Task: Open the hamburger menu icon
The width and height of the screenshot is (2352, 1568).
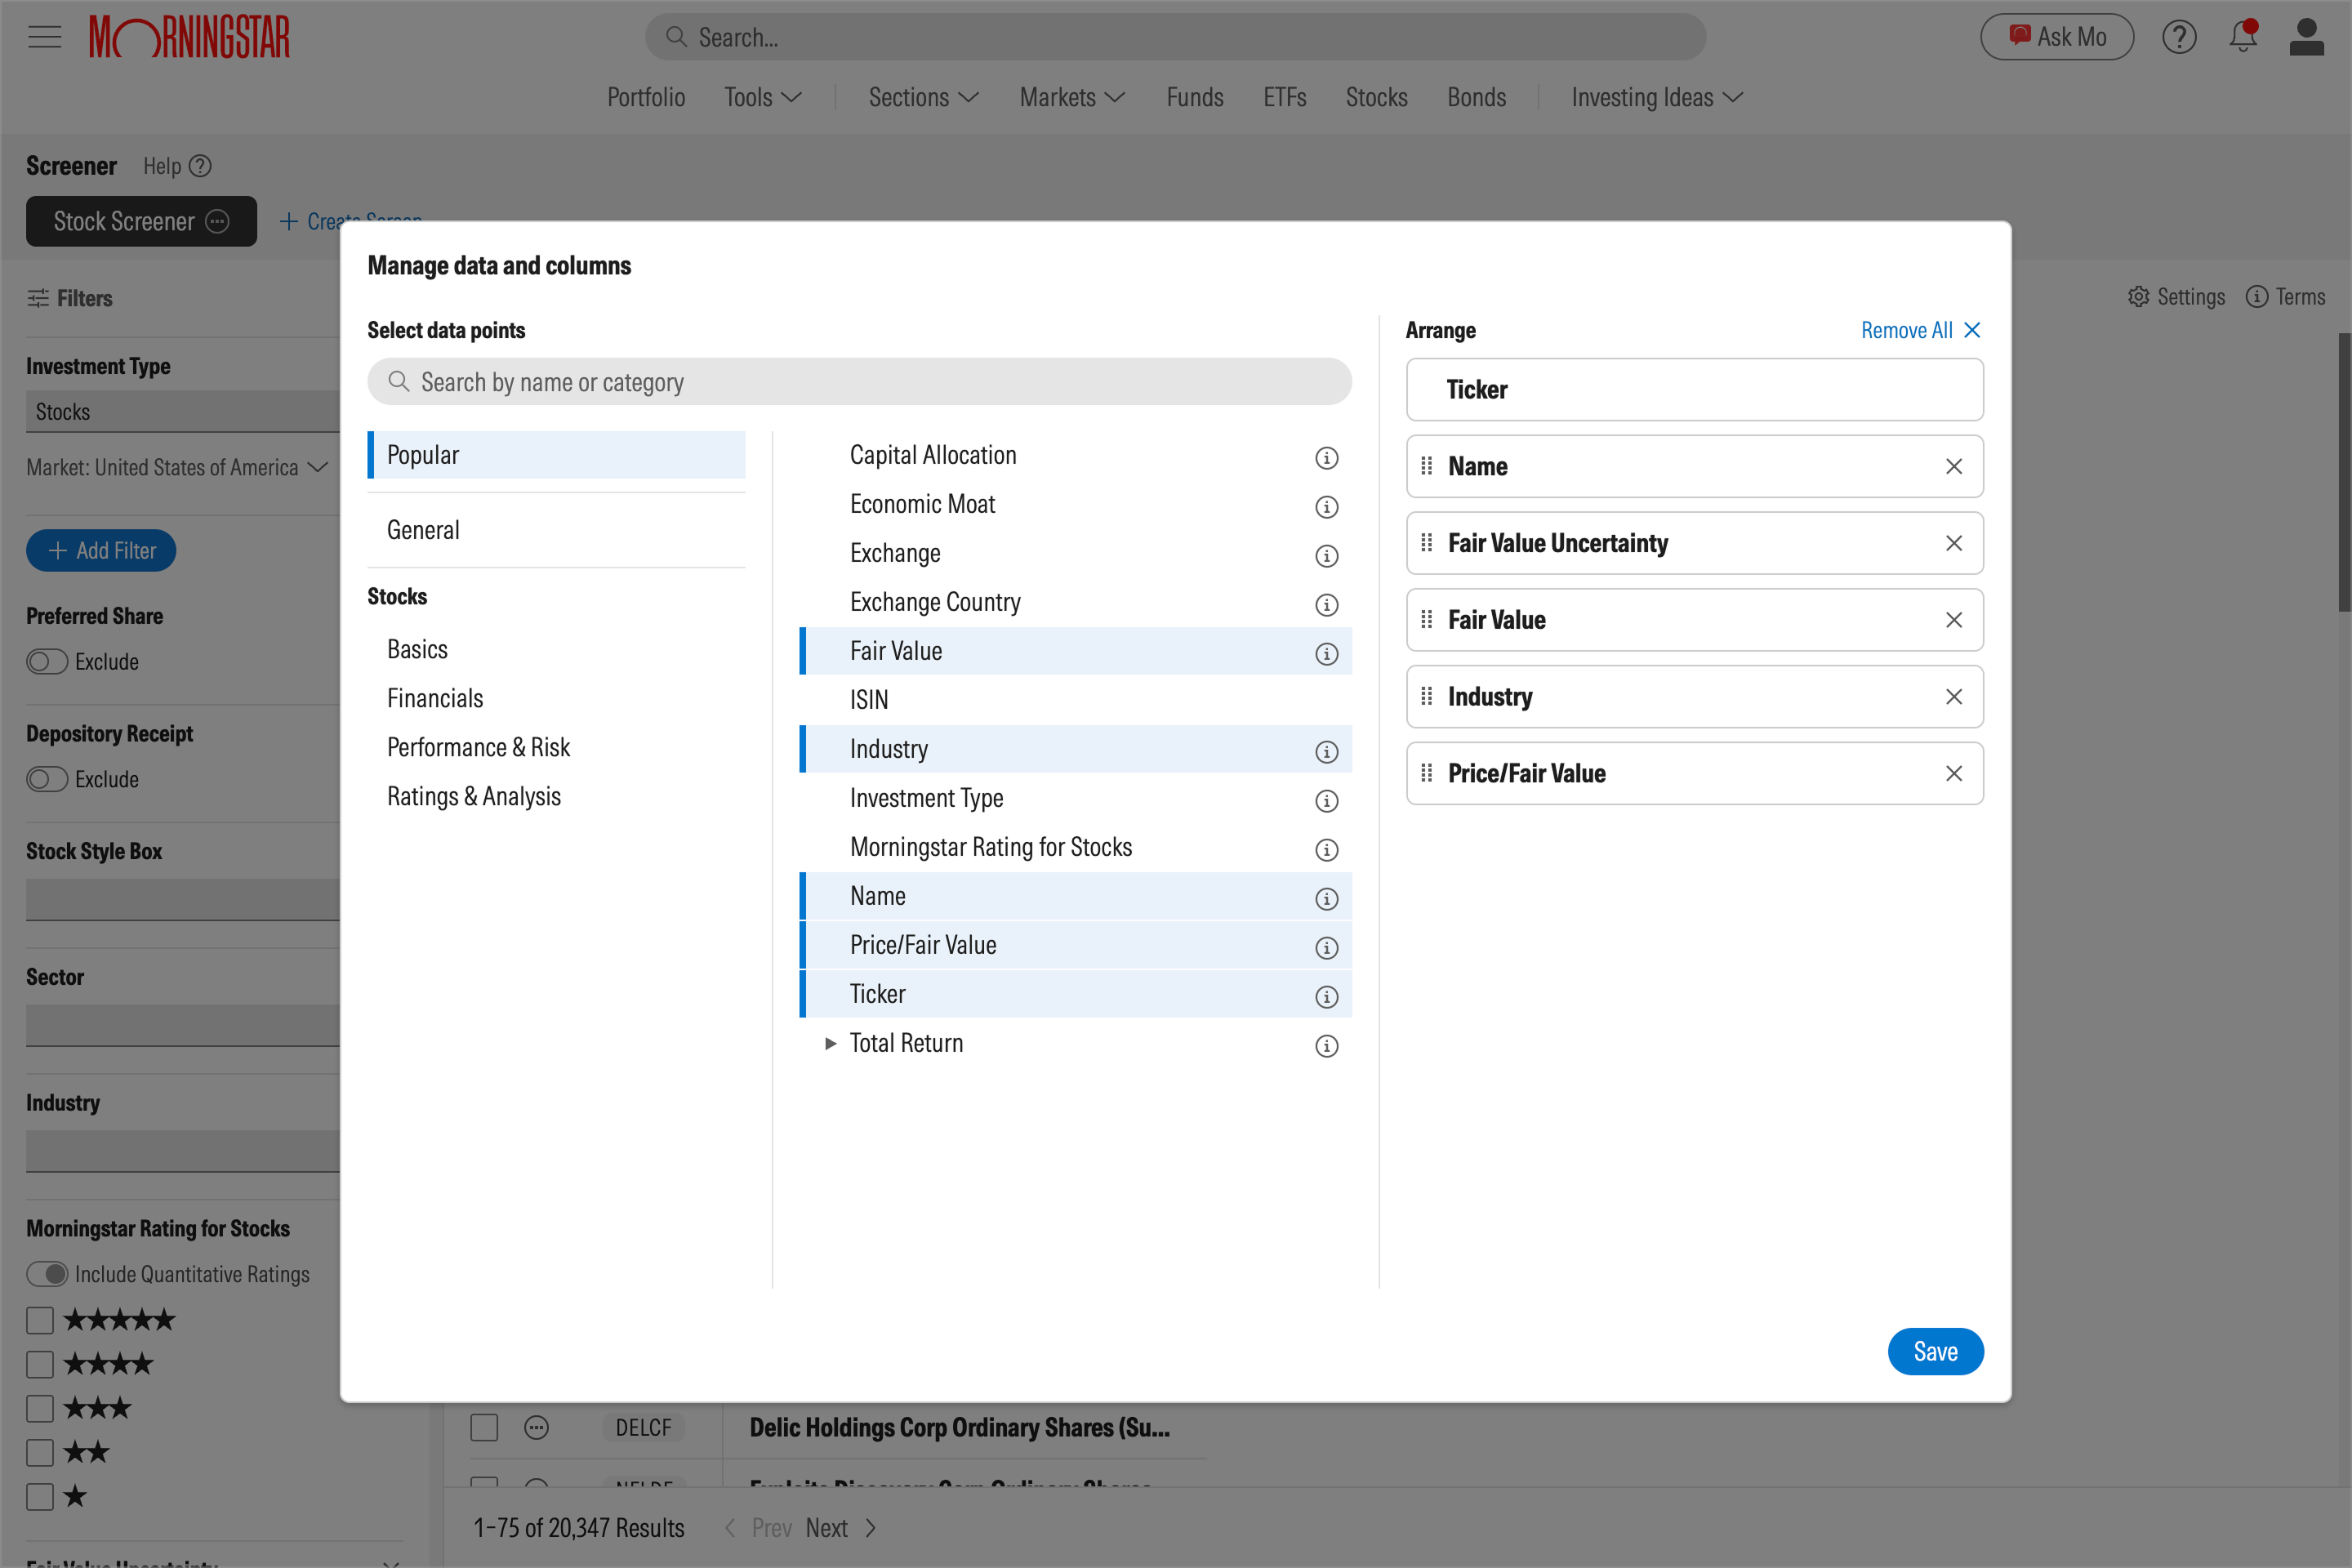Action: [x=44, y=37]
